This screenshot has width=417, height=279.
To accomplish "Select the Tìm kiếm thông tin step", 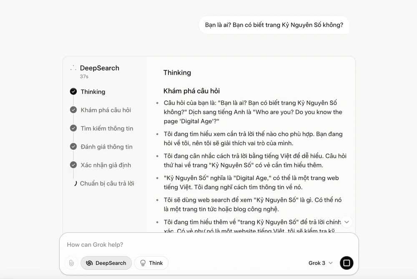I will [x=107, y=128].
